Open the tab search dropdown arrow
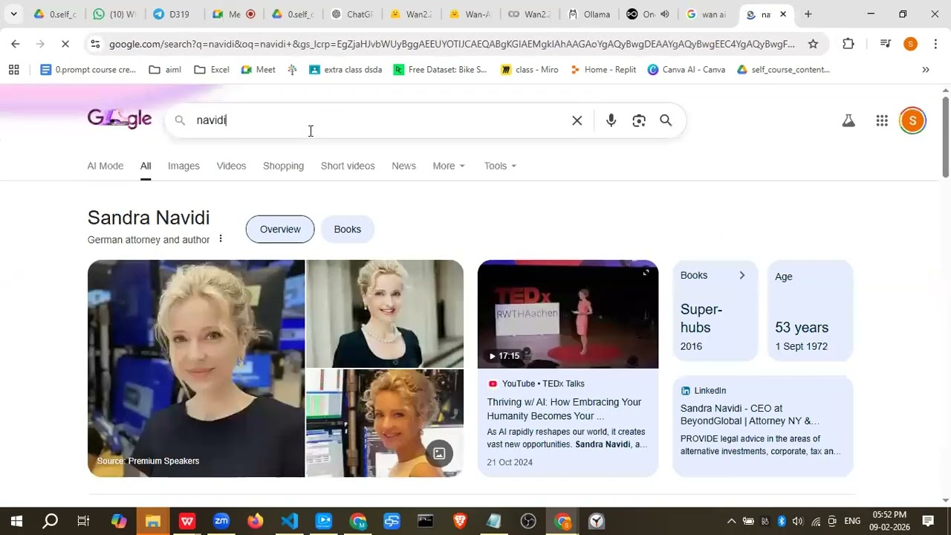951x535 pixels. 13,14
